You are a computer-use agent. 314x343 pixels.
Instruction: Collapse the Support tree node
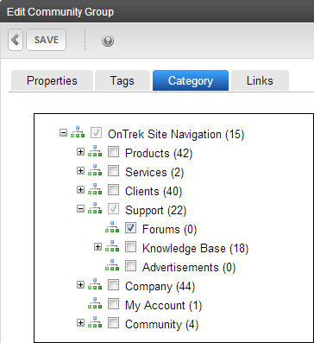(x=81, y=209)
